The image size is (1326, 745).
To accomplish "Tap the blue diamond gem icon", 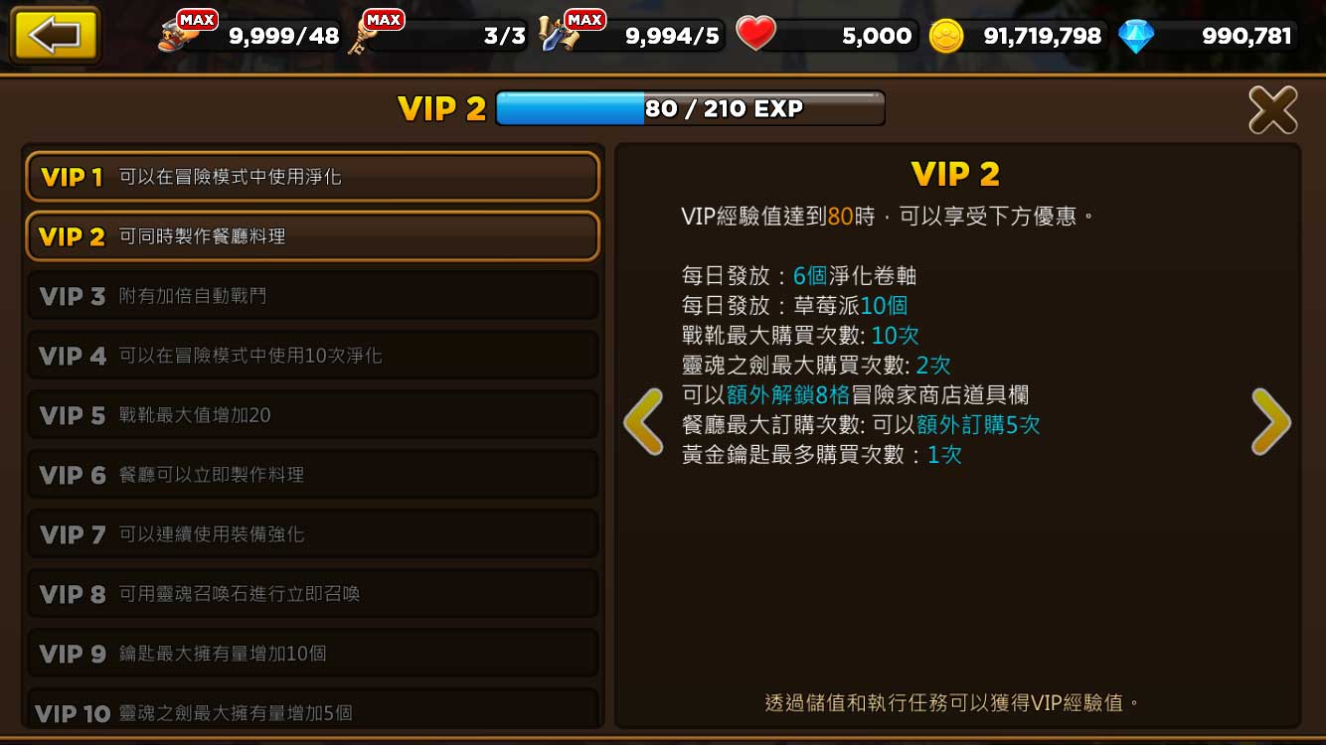I will coord(1136,37).
